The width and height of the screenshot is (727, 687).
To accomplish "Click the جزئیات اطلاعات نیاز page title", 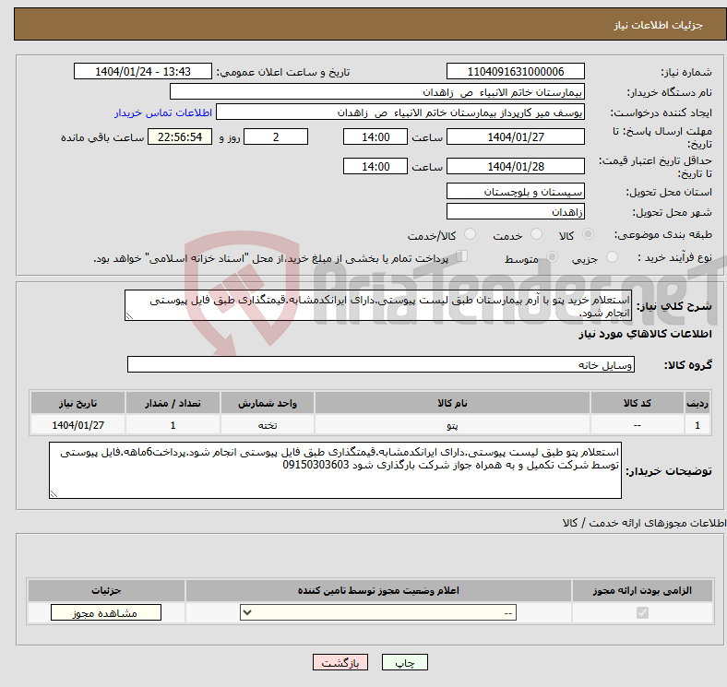I will 659,25.
